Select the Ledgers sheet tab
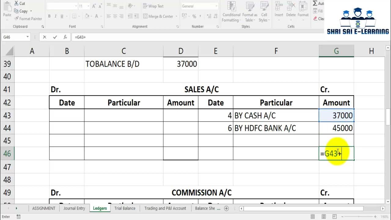The width and height of the screenshot is (391, 220). pos(100,208)
